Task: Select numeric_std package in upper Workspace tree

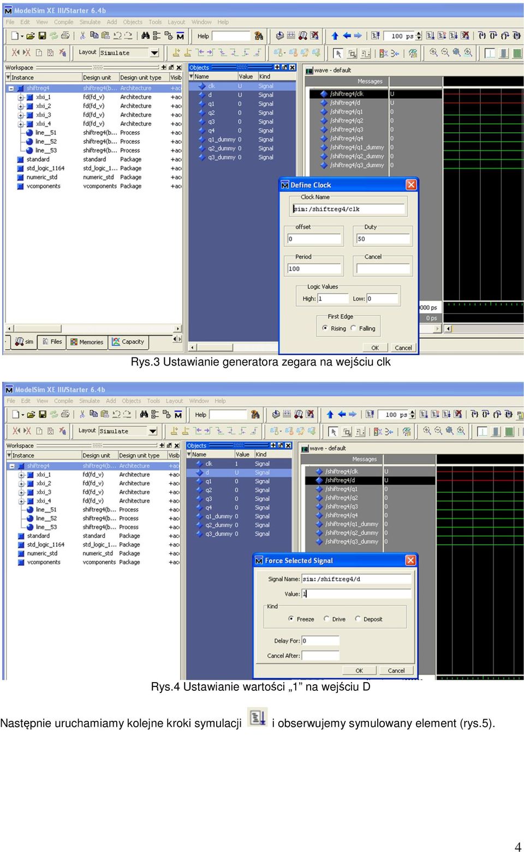Action: (42, 177)
